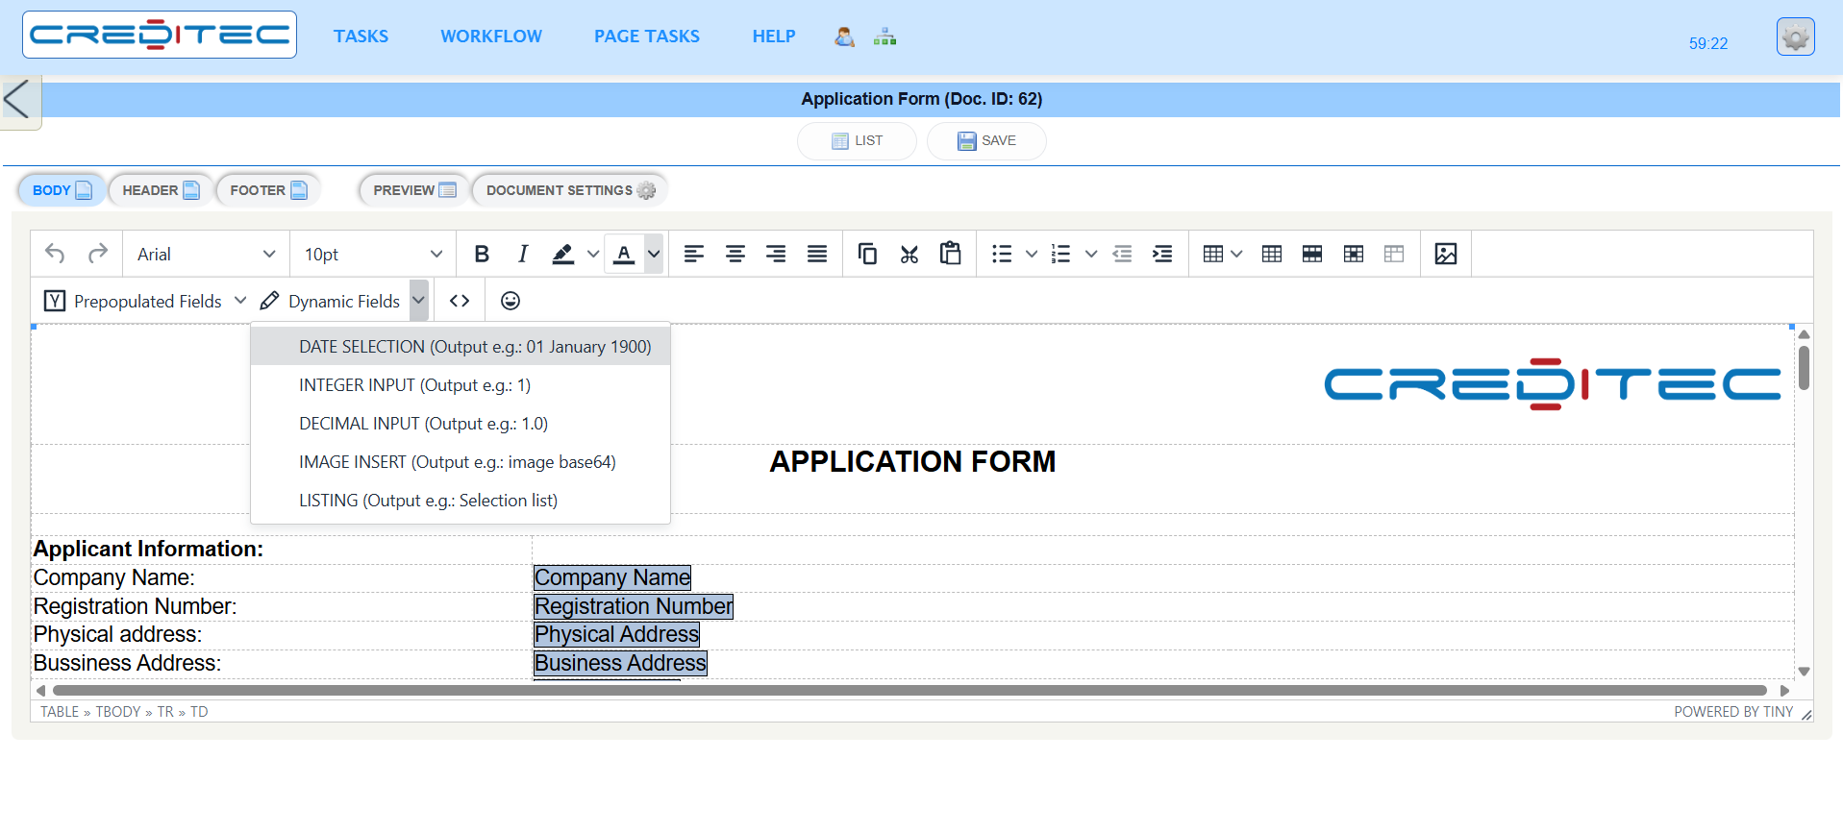Click the cut scissors icon
Viewport: 1843px width, 833px height.
[x=909, y=254]
